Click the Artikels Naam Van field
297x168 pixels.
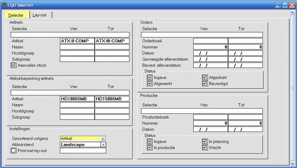(x=77, y=47)
